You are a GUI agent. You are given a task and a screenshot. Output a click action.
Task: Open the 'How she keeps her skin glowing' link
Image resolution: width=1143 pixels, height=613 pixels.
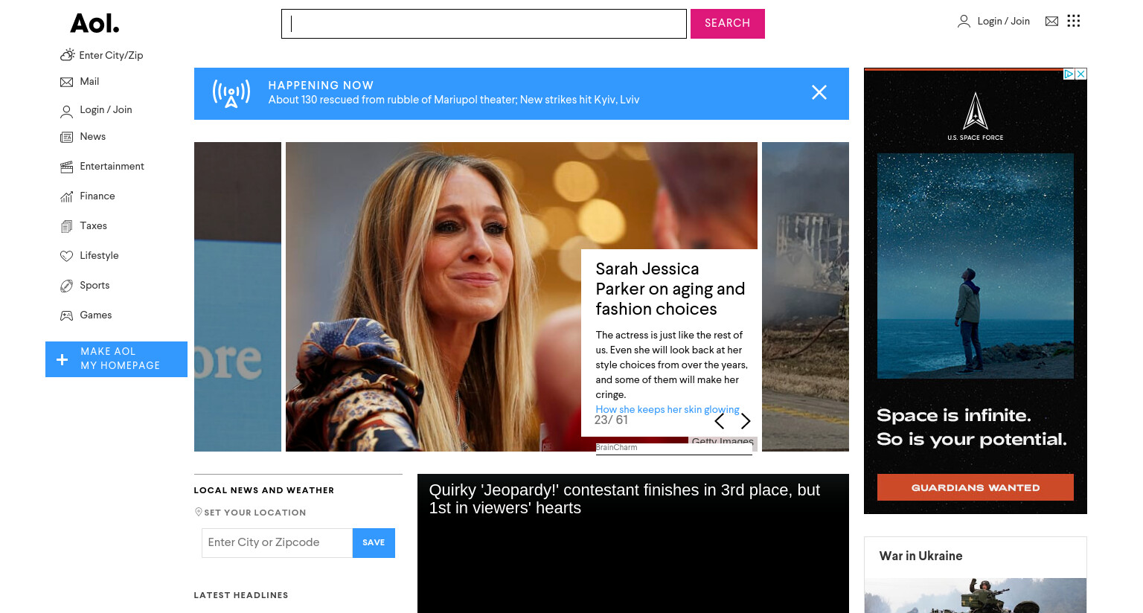(x=667, y=409)
